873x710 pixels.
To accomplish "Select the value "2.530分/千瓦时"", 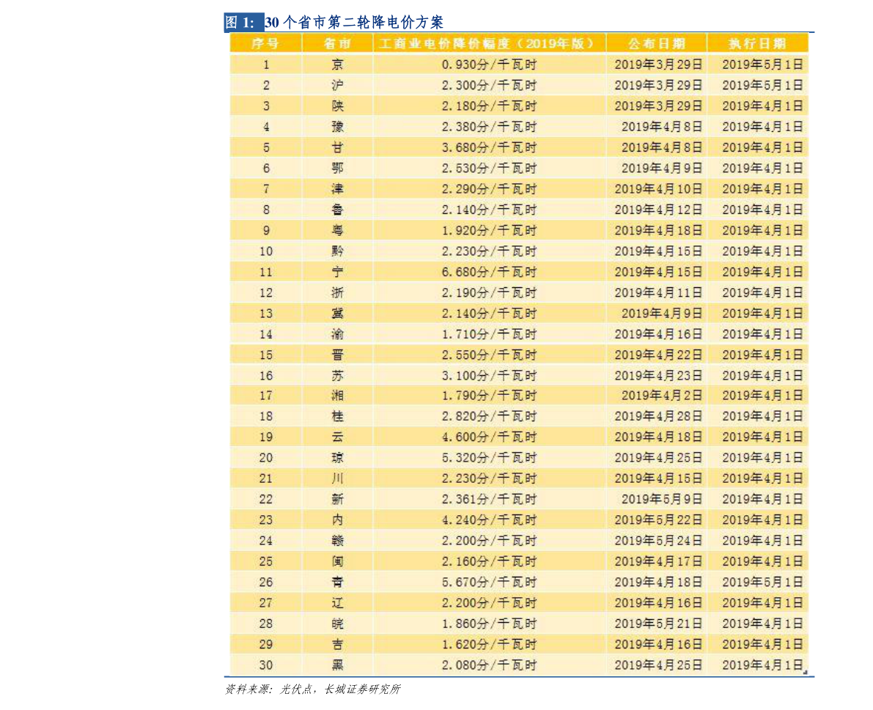I will click(489, 168).
